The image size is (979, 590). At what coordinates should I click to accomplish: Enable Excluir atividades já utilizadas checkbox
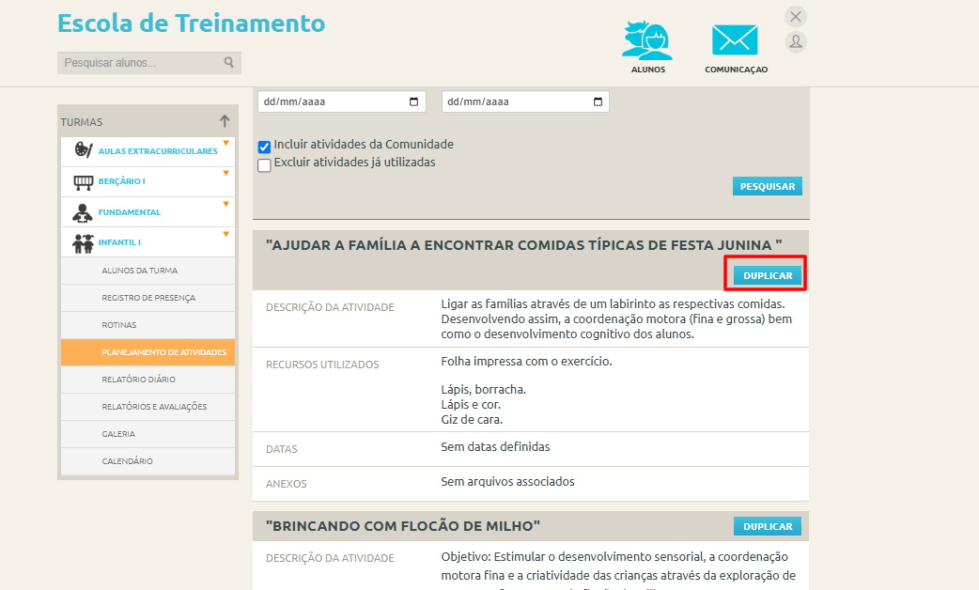264,165
